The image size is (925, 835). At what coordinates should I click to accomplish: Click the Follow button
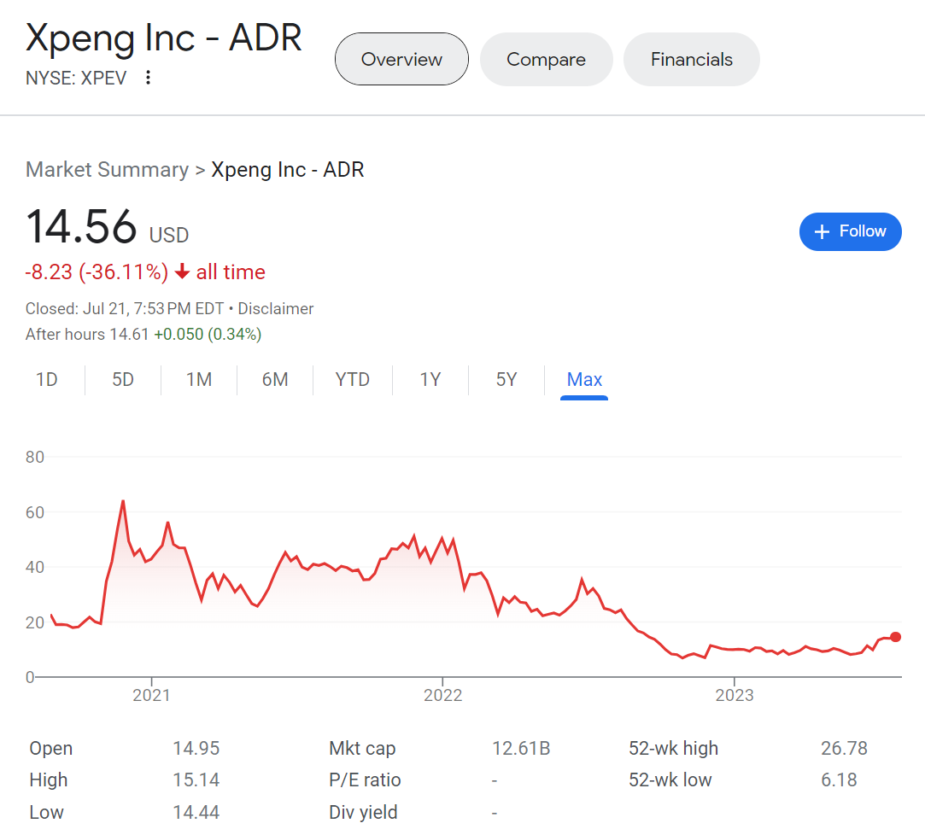(850, 231)
